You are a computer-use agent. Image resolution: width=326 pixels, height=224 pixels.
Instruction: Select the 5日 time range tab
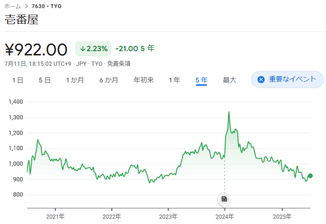click(45, 80)
